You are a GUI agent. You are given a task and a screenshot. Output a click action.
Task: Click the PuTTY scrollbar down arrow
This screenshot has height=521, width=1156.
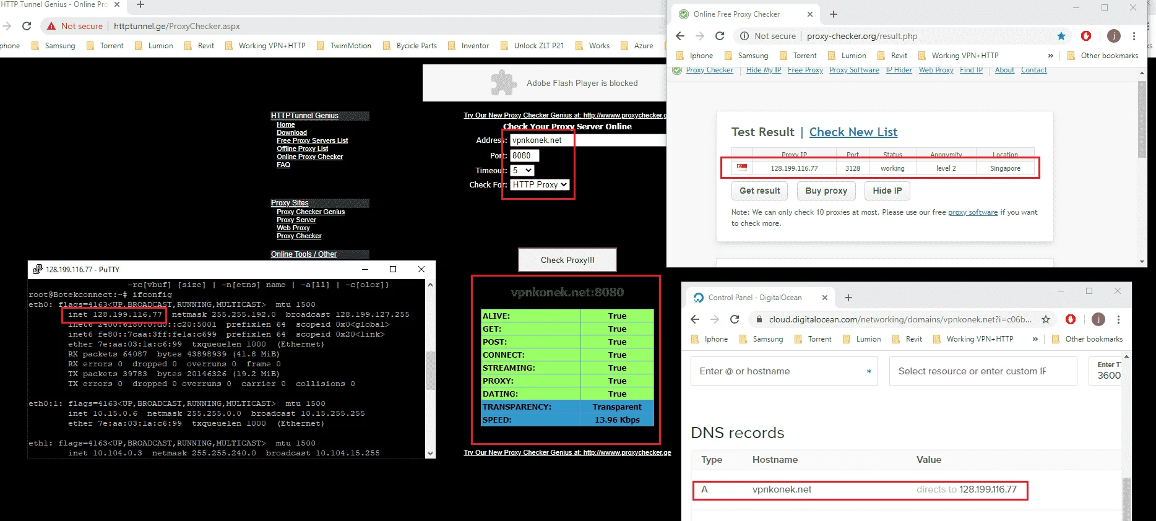(430, 454)
